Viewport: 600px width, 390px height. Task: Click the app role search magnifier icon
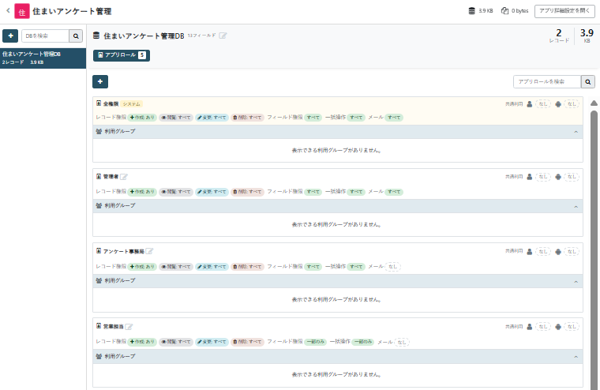coord(587,81)
